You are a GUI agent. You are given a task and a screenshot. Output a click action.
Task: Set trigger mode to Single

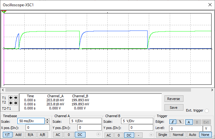coord(163,135)
